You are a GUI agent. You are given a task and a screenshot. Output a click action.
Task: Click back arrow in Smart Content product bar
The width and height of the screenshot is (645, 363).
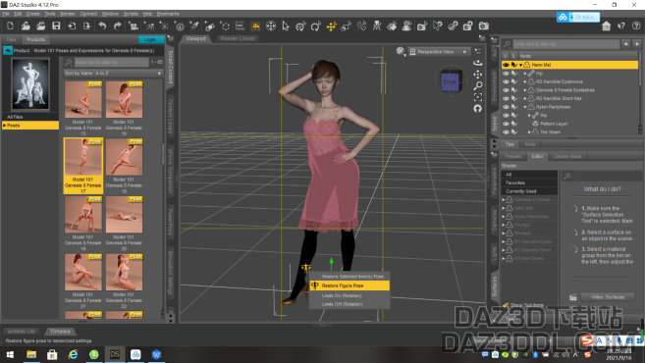coord(8,51)
